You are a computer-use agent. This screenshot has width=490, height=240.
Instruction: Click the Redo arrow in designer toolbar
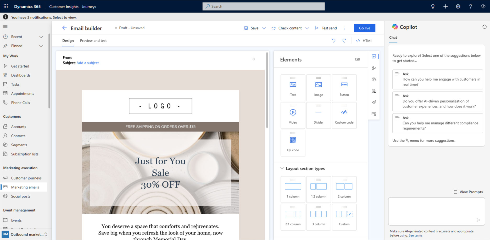point(344,40)
